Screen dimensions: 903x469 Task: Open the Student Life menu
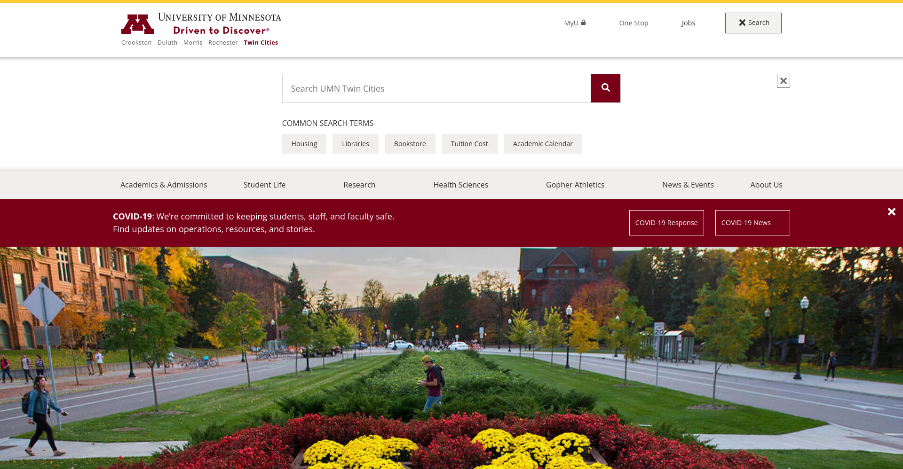pyautogui.click(x=264, y=185)
